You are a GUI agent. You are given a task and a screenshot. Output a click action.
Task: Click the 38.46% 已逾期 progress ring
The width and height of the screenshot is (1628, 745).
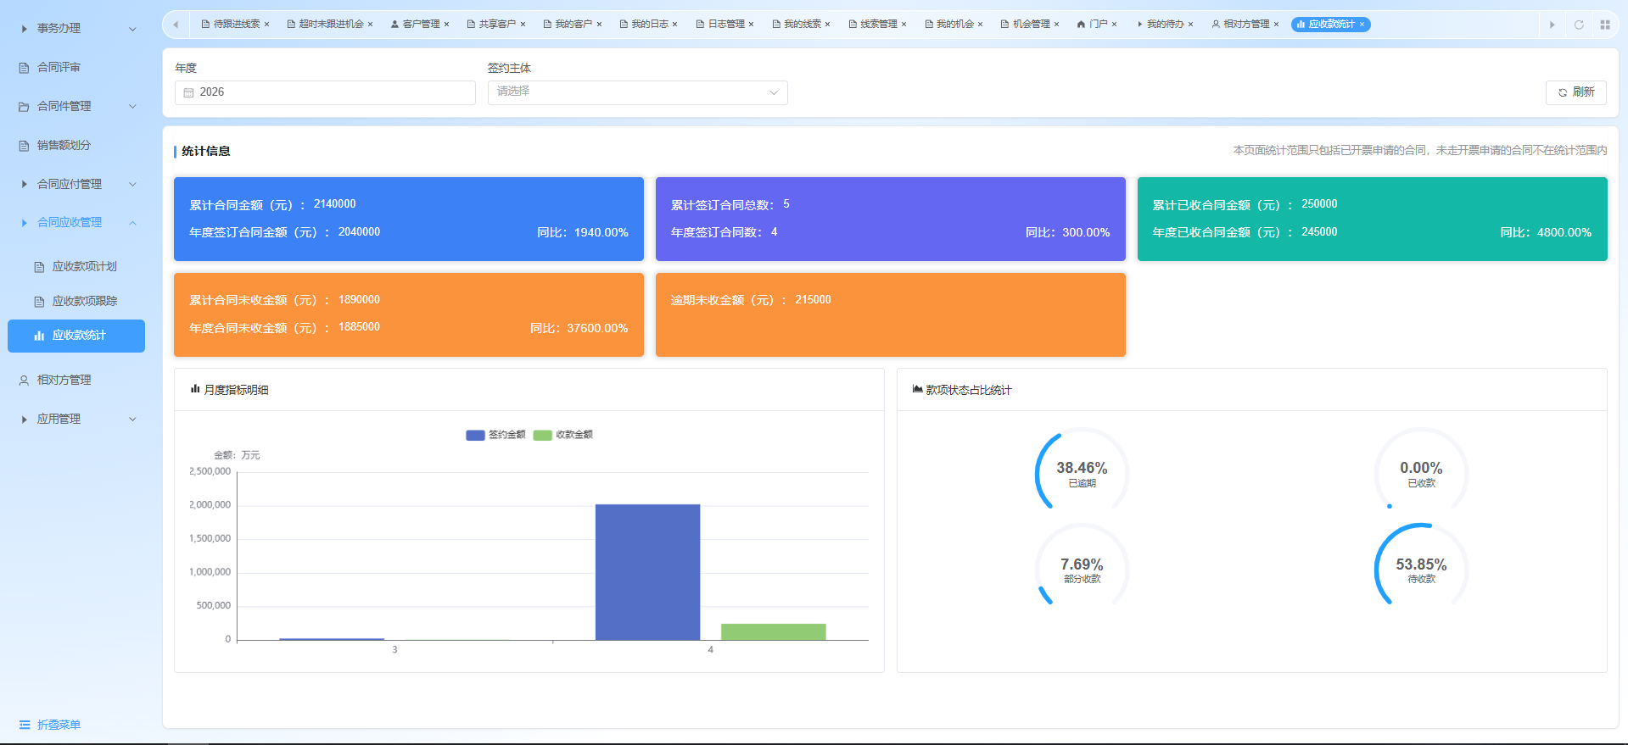[1082, 470]
